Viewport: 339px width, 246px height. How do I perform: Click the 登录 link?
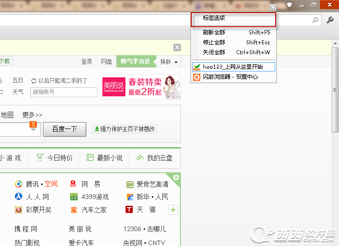tap(87, 61)
